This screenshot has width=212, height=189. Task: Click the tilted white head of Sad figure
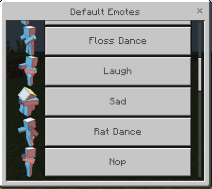coord(26,94)
